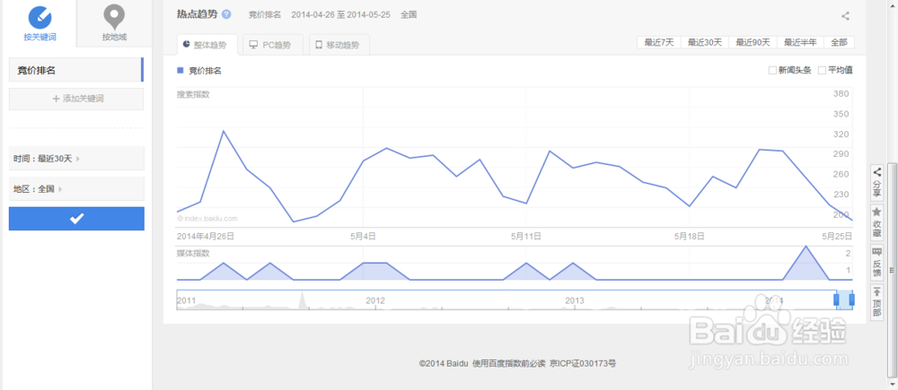This screenshot has width=898, height=390.
Task: Click the 搜索指数 label
Action: [193, 94]
